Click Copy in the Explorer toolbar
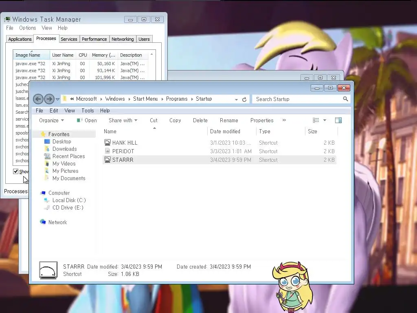Image resolution: width=417 pixels, height=313 pixels. (175, 120)
